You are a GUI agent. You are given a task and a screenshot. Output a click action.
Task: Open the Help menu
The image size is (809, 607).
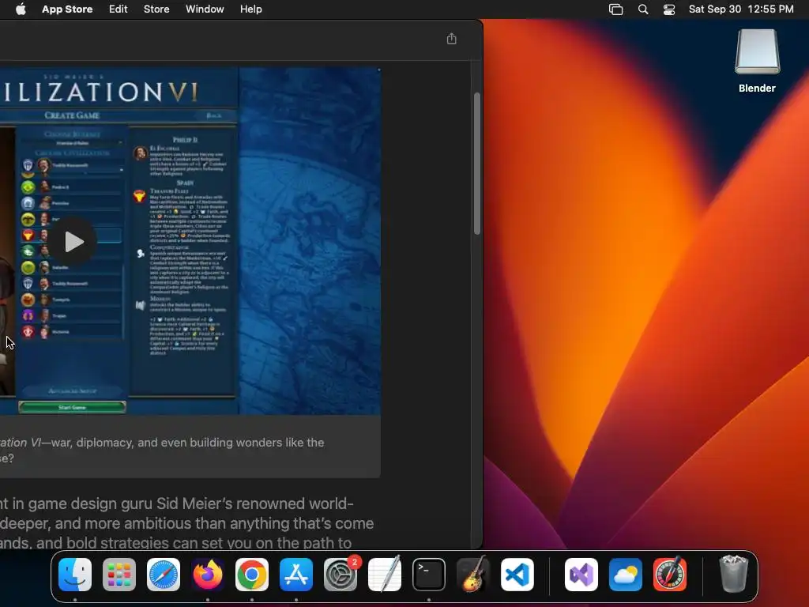(x=250, y=9)
